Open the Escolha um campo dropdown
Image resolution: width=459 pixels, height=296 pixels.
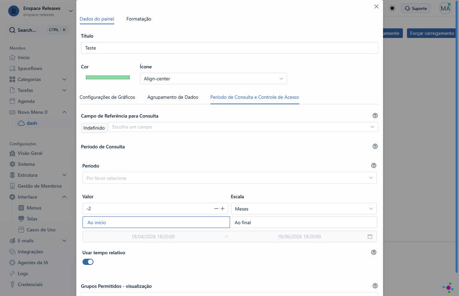(243, 127)
